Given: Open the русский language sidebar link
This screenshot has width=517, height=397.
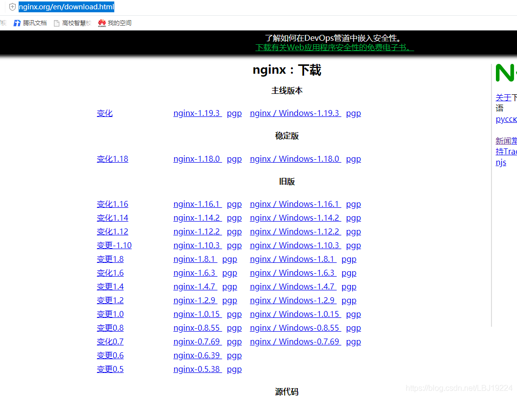Looking at the screenshot, I should [x=506, y=119].
